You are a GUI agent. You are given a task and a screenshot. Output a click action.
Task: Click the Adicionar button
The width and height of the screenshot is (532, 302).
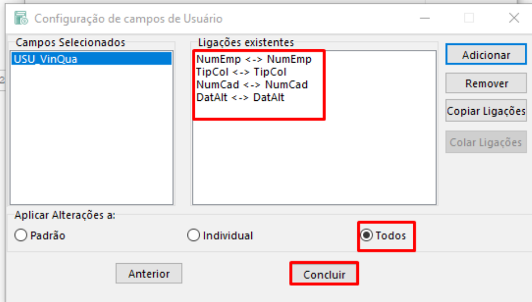(485, 55)
